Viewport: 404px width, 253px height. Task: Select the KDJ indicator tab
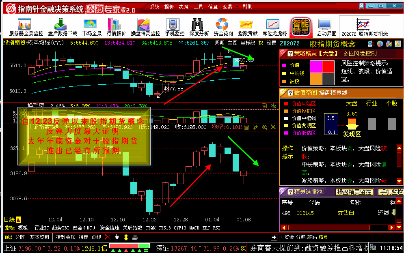pyautogui.click(x=206, y=228)
